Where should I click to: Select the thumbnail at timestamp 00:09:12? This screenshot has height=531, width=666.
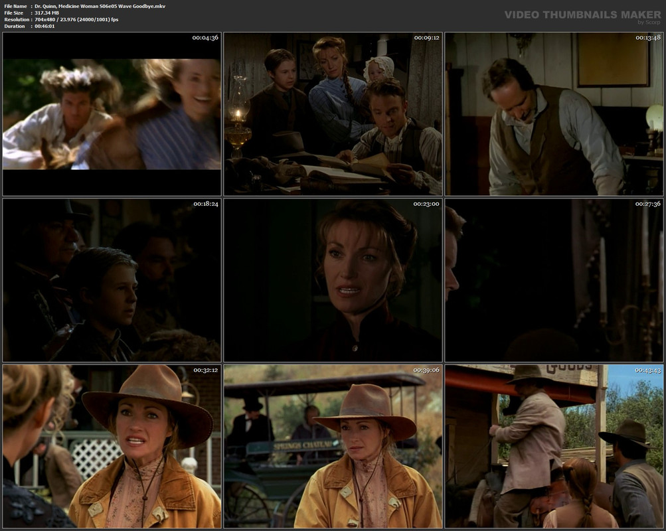pyautogui.click(x=333, y=114)
